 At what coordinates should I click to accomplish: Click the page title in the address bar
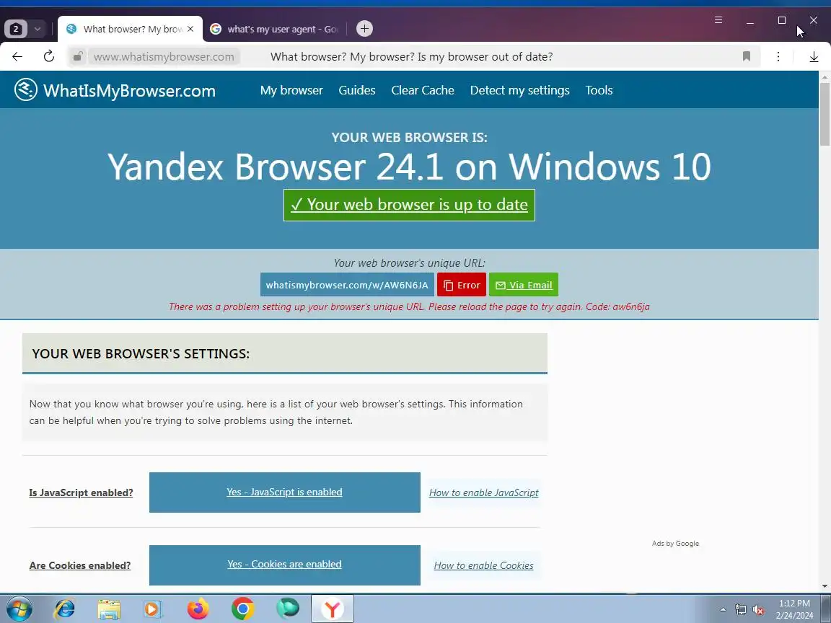(x=412, y=57)
